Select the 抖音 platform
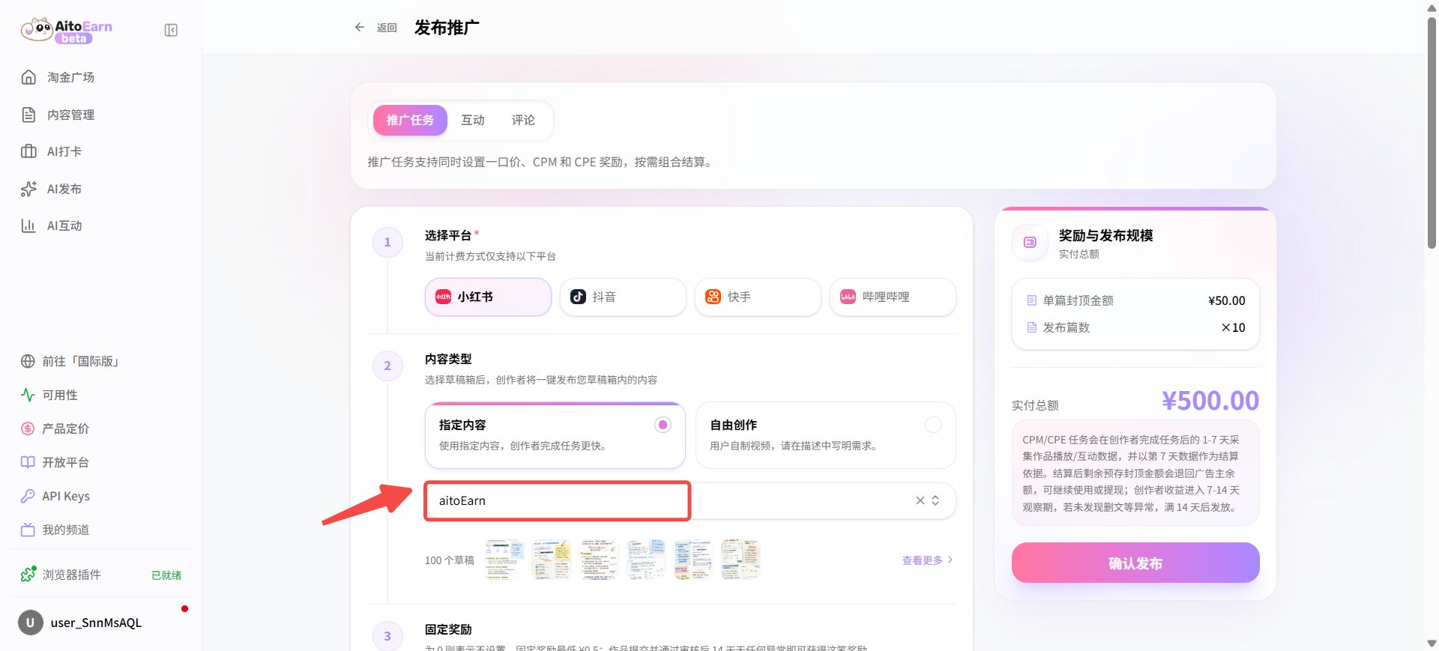 pyautogui.click(x=623, y=297)
